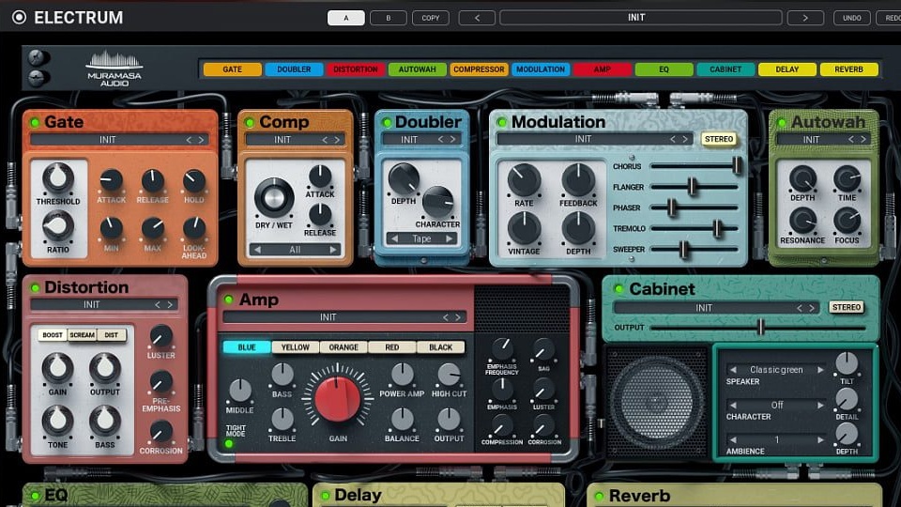Click the Distortion INIT preset field
This screenshot has width=901, height=507.
coord(104,304)
